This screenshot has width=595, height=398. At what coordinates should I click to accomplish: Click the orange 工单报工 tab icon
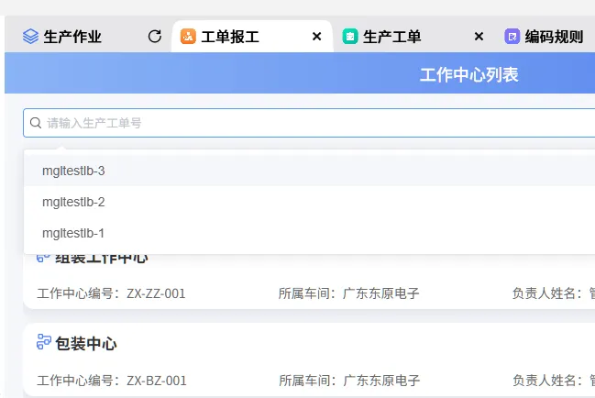188,37
